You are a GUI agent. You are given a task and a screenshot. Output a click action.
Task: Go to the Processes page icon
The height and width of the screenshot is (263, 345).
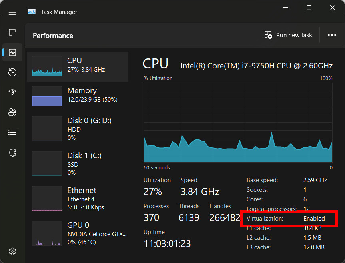[12, 32]
